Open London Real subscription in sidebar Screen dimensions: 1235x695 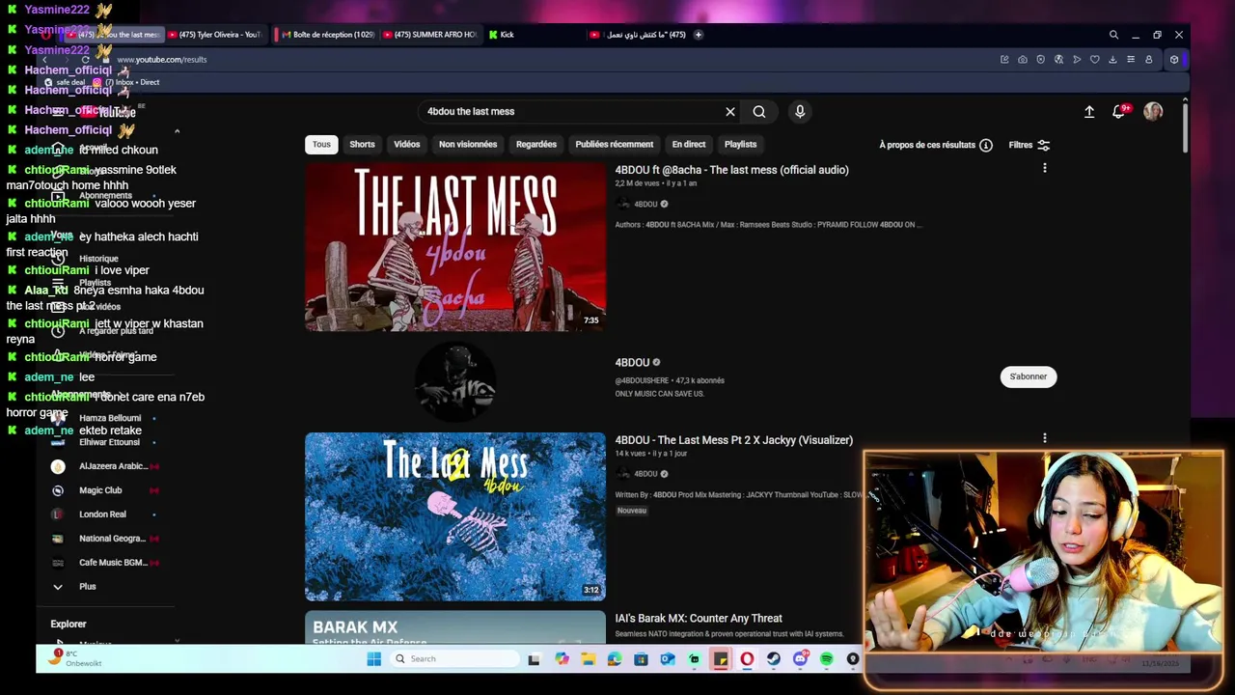click(x=102, y=514)
